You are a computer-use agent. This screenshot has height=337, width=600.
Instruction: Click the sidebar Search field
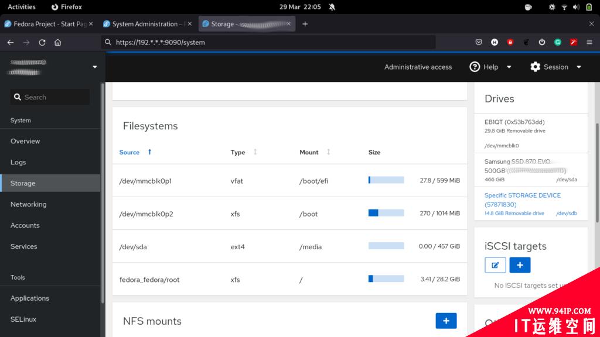(50, 97)
